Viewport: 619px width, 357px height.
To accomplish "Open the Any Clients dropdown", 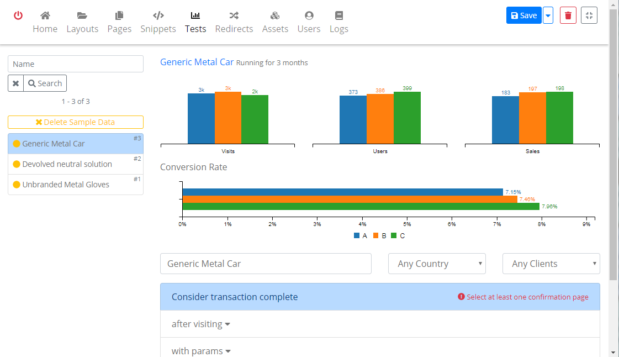I will pyautogui.click(x=551, y=264).
